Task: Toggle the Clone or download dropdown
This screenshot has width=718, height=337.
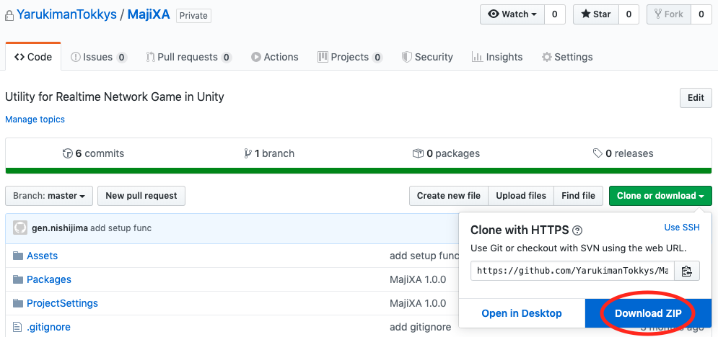Action: click(660, 196)
